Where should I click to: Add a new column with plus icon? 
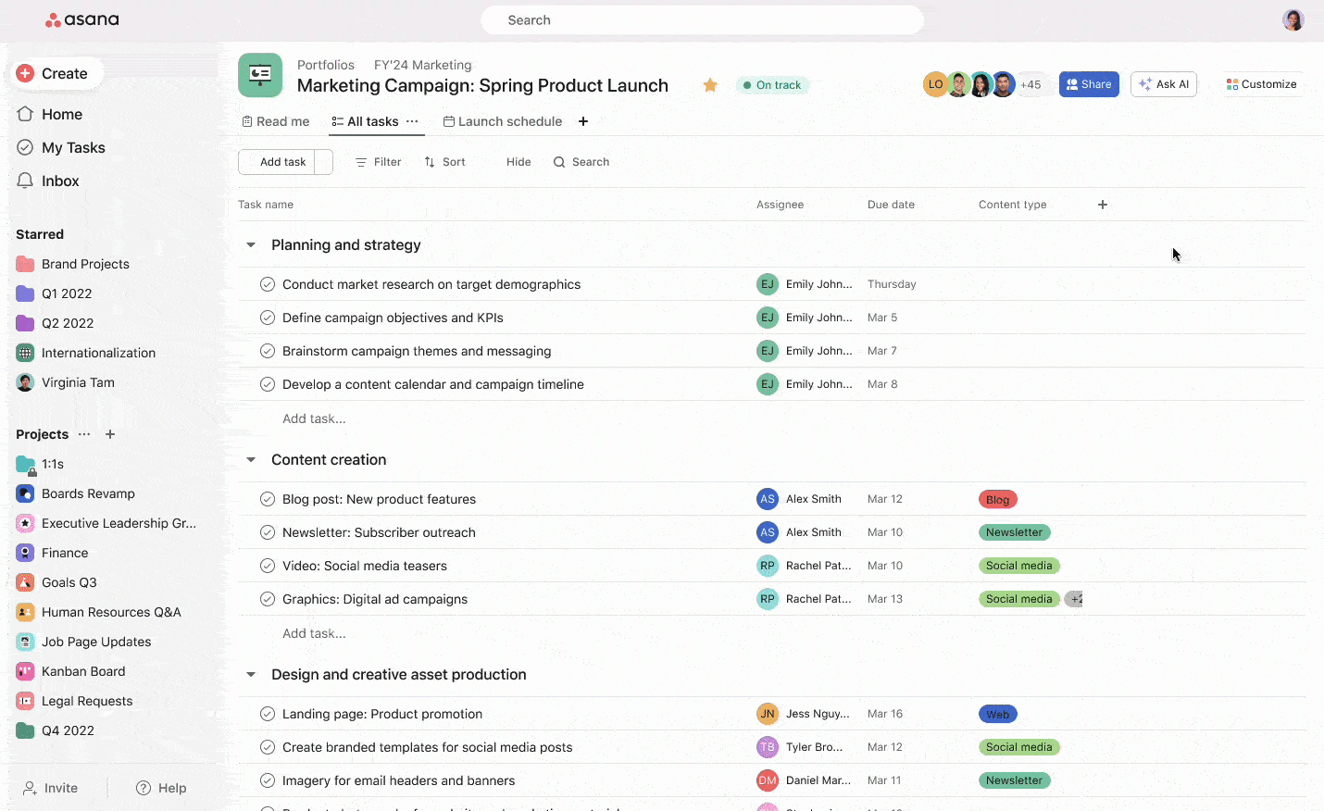point(1102,205)
